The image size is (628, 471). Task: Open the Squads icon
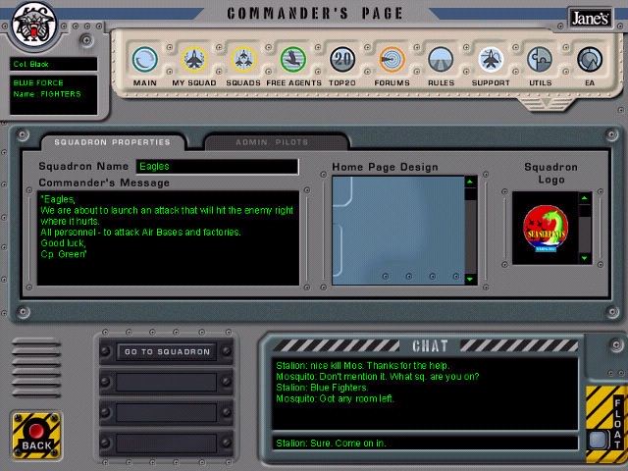242,60
